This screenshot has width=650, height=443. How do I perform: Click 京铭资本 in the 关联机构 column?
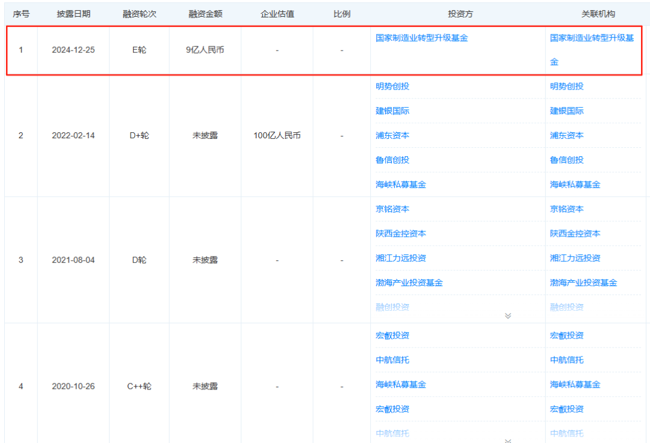pyautogui.click(x=567, y=209)
